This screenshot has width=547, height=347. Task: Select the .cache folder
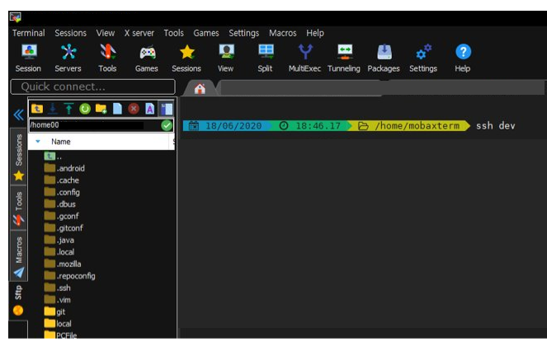[62, 181]
